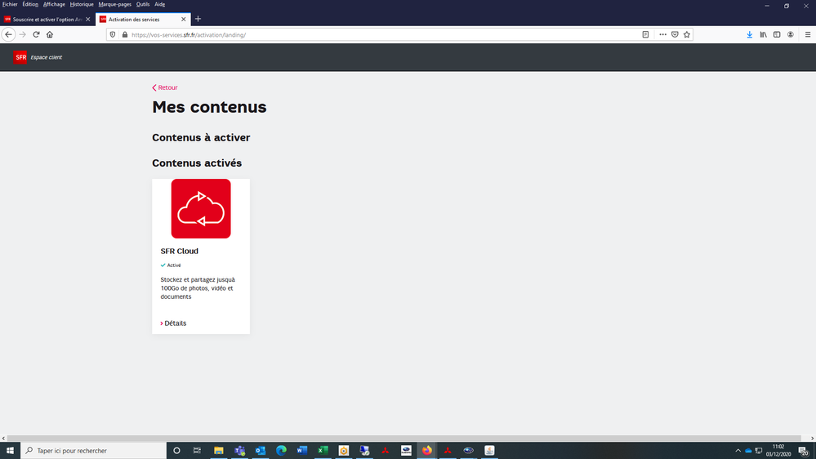Click the Retour link
The height and width of the screenshot is (459, 816).
point(164,87)
